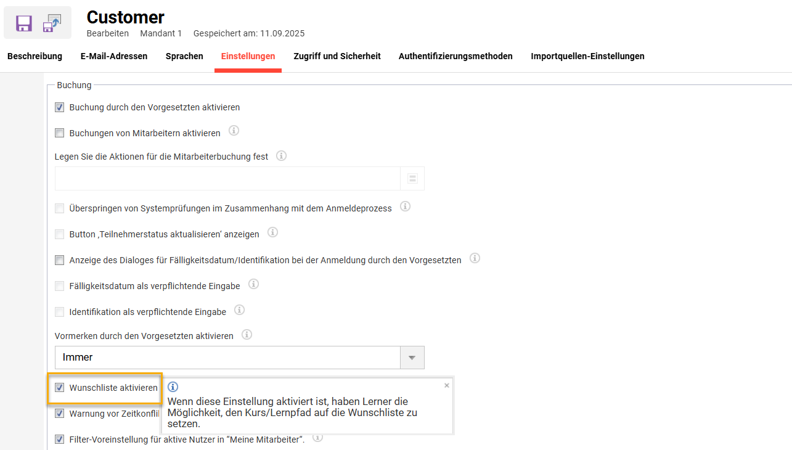Viewport: 792px width, 450px height.
Task: Click the empty Mitarbeiterbuchung actions input field
Action: [228, 178]
